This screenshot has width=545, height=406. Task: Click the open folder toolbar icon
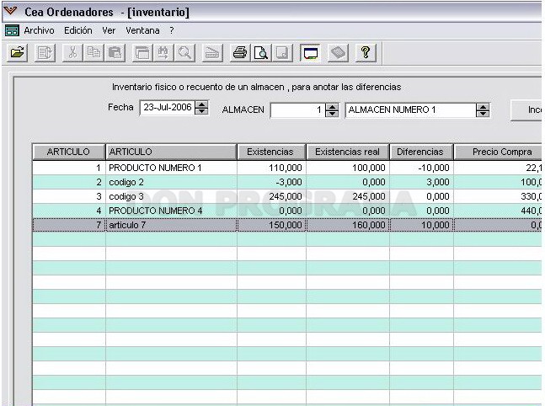coord(17,53)
